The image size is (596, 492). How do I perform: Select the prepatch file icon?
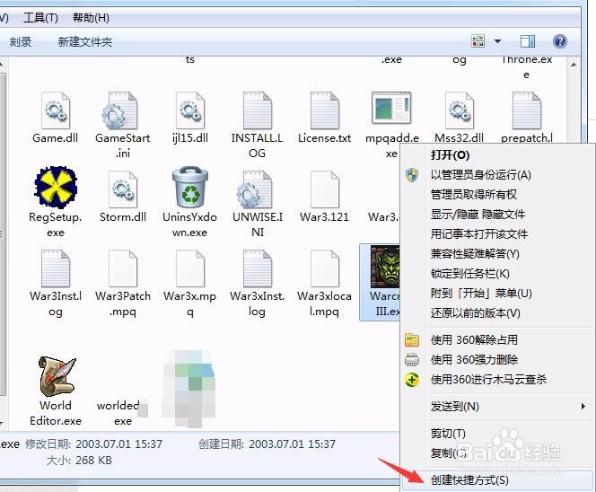[x=527, y=110]
